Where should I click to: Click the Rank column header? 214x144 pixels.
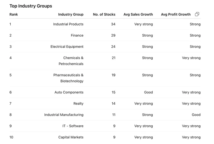click(14, 15)
